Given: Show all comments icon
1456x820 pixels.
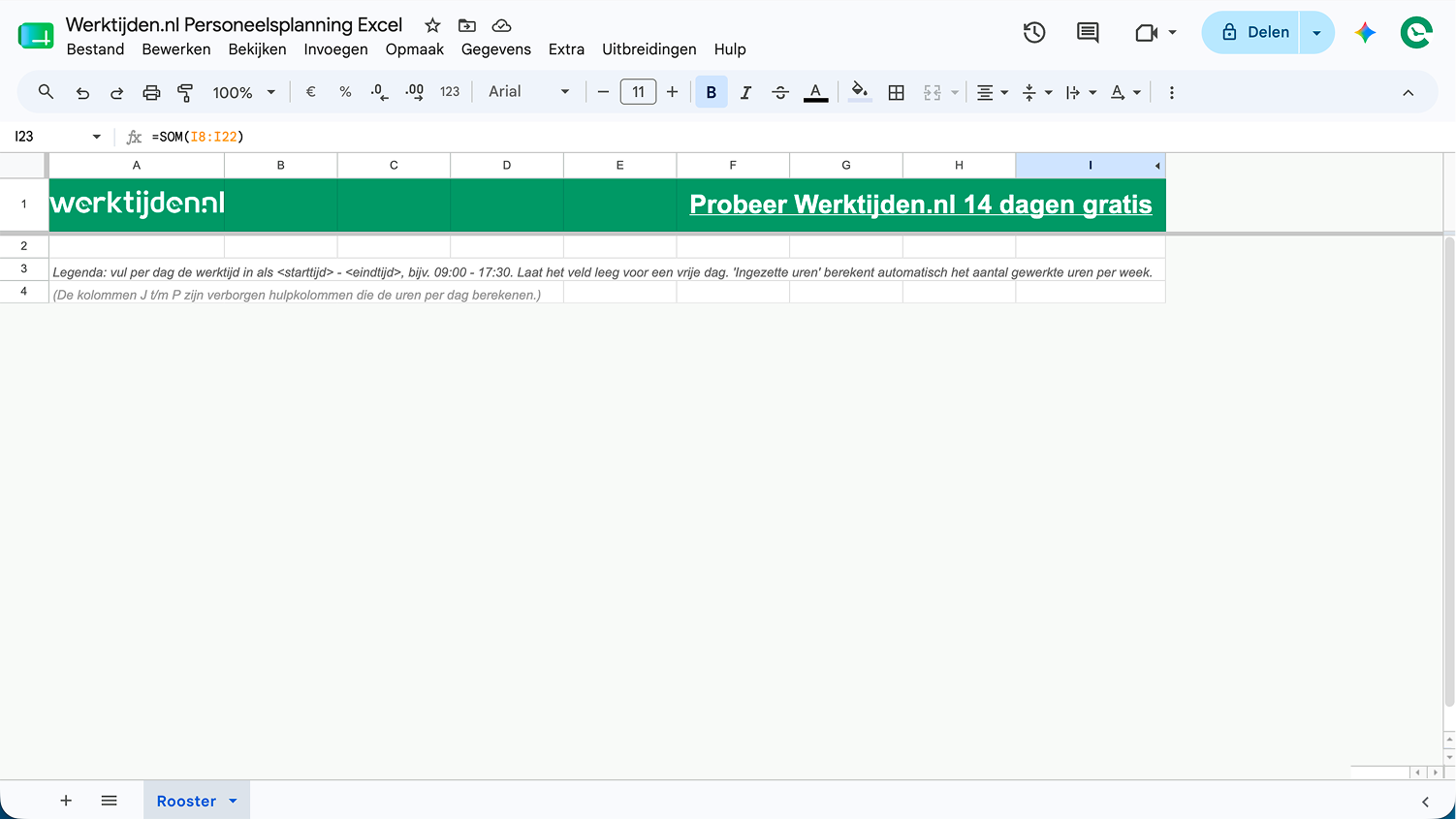Looking at the screenshot, I should tap(1088, 32).
